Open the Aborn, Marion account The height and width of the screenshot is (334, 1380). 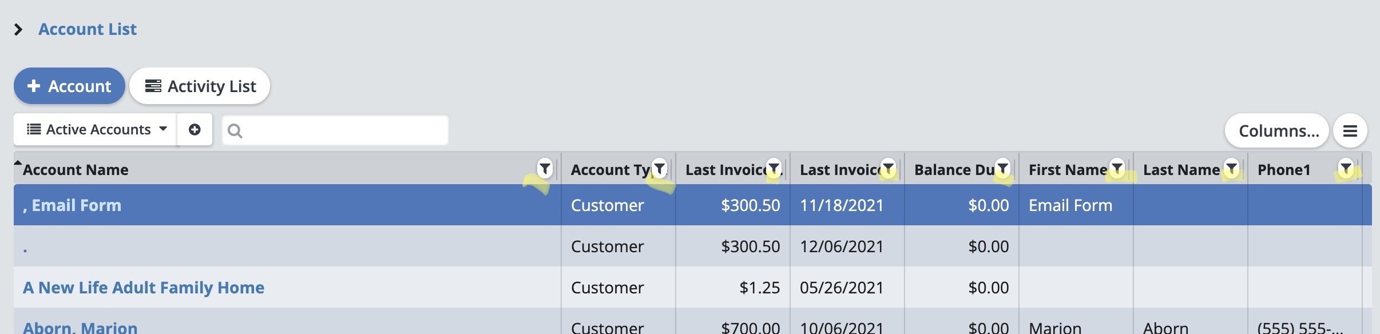pyautogui.click(x=80, y=328)
